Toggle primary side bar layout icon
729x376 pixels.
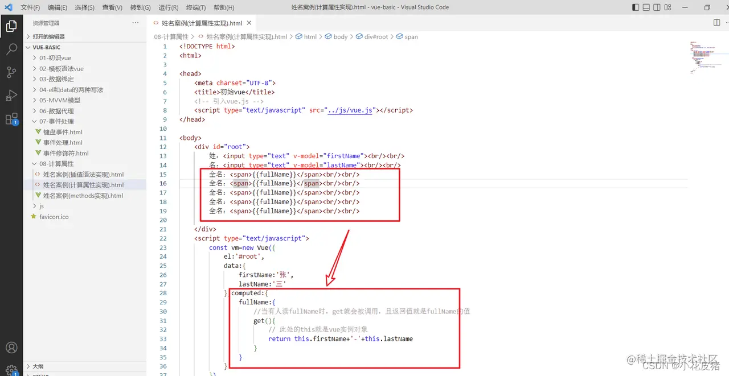(636, 7)
